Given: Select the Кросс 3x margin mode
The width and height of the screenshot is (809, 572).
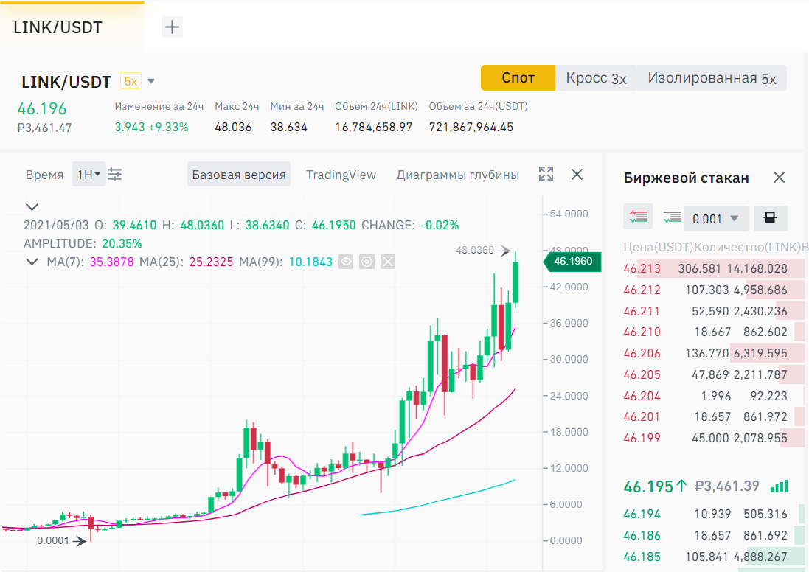Looking at the screenshot, I should click(x=596, y=78).
